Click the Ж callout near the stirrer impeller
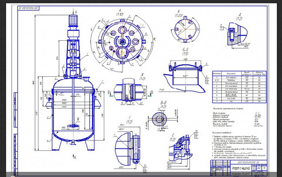The height and width of the screenshot is (177, 282). click(78, 119)
